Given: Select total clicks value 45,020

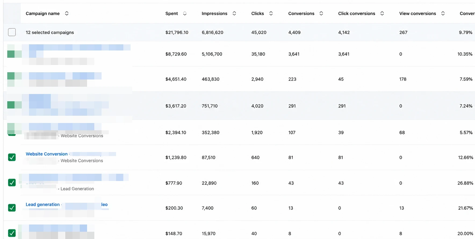Looking at the screenshot, I should [259, 32].
